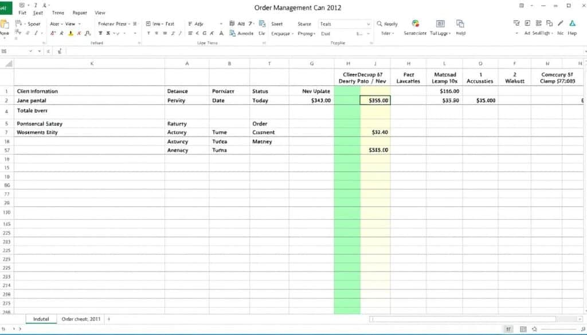587x335 pixels.
Task: Click the Inw - Text wrap icon
Action: coord(148,23)
